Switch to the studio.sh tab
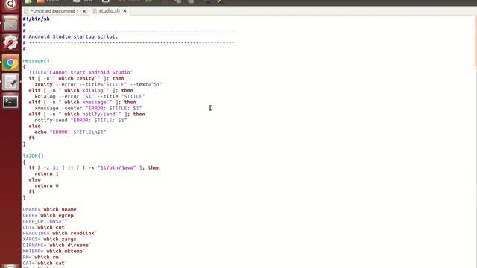Viewport: 477px width, 268px height. (x=109, y=11)
